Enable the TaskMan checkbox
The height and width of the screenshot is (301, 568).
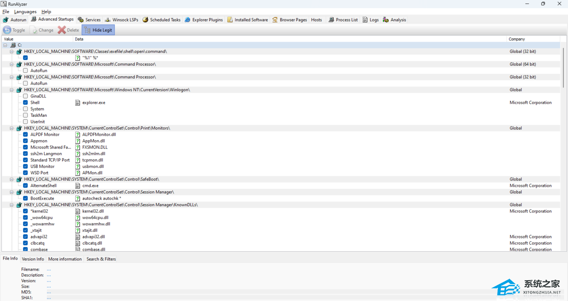coord(26,115)
